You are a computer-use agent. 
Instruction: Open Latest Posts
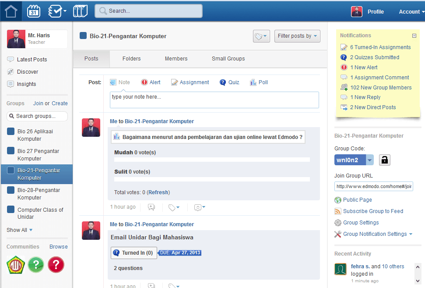tap(32, 60)
